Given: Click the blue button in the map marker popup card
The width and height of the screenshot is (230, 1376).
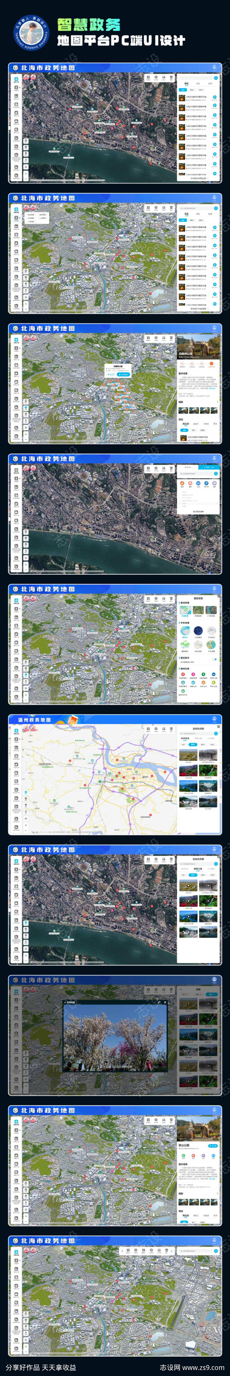Looking at the screenshot, I should click(124, 374).
